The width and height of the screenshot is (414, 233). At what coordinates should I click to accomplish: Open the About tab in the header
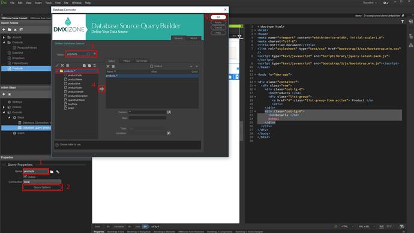(x=194, y=38)
